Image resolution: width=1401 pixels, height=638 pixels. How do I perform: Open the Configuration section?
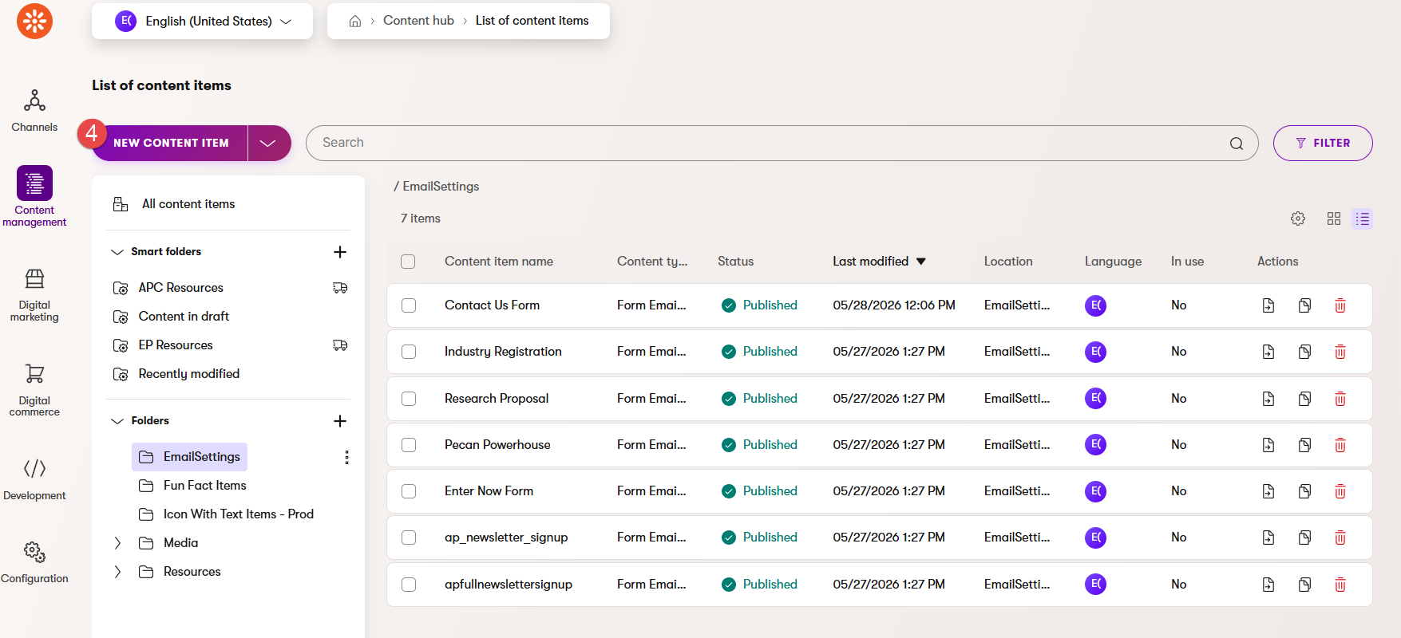pyautogui.click(x=34, y=562)
